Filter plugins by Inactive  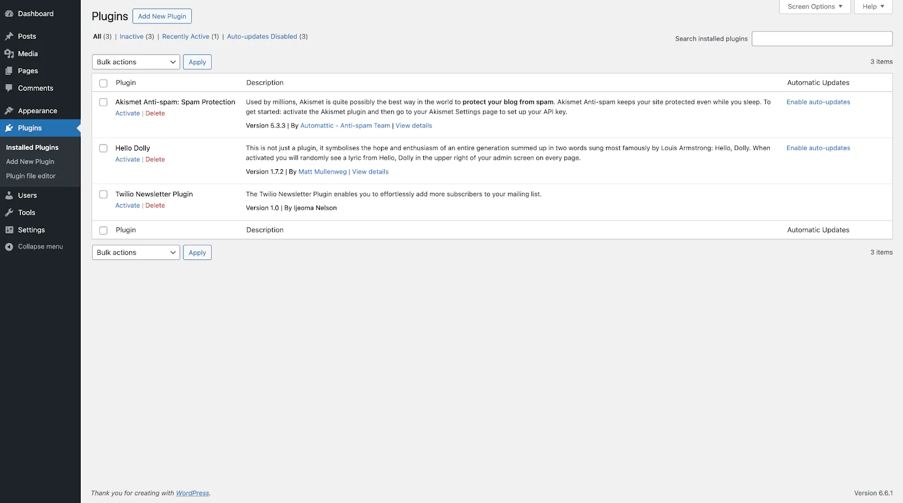pyautogui.click(x=131, y=37)
